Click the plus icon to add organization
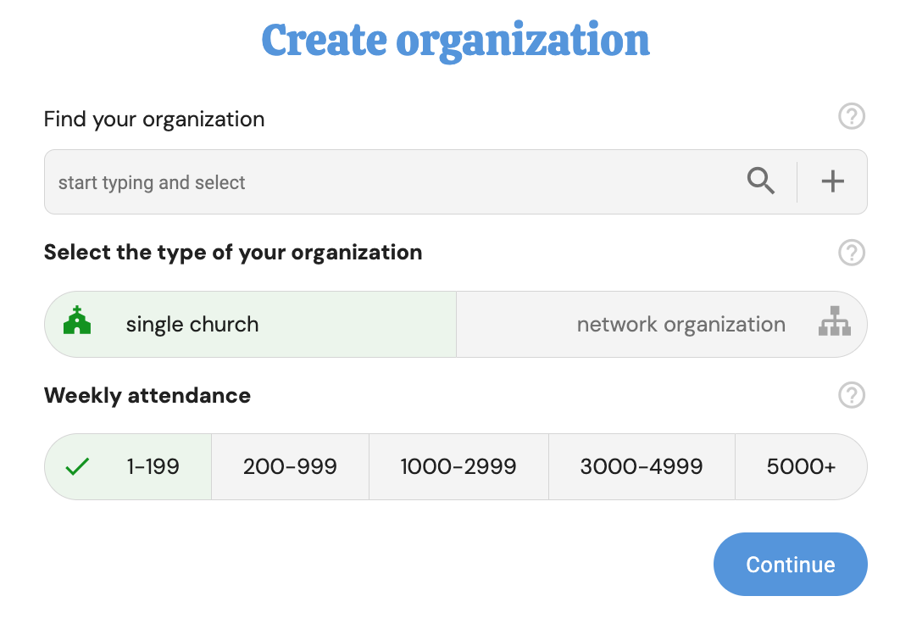The image size is (900, 624). click(x=832, y=181)
